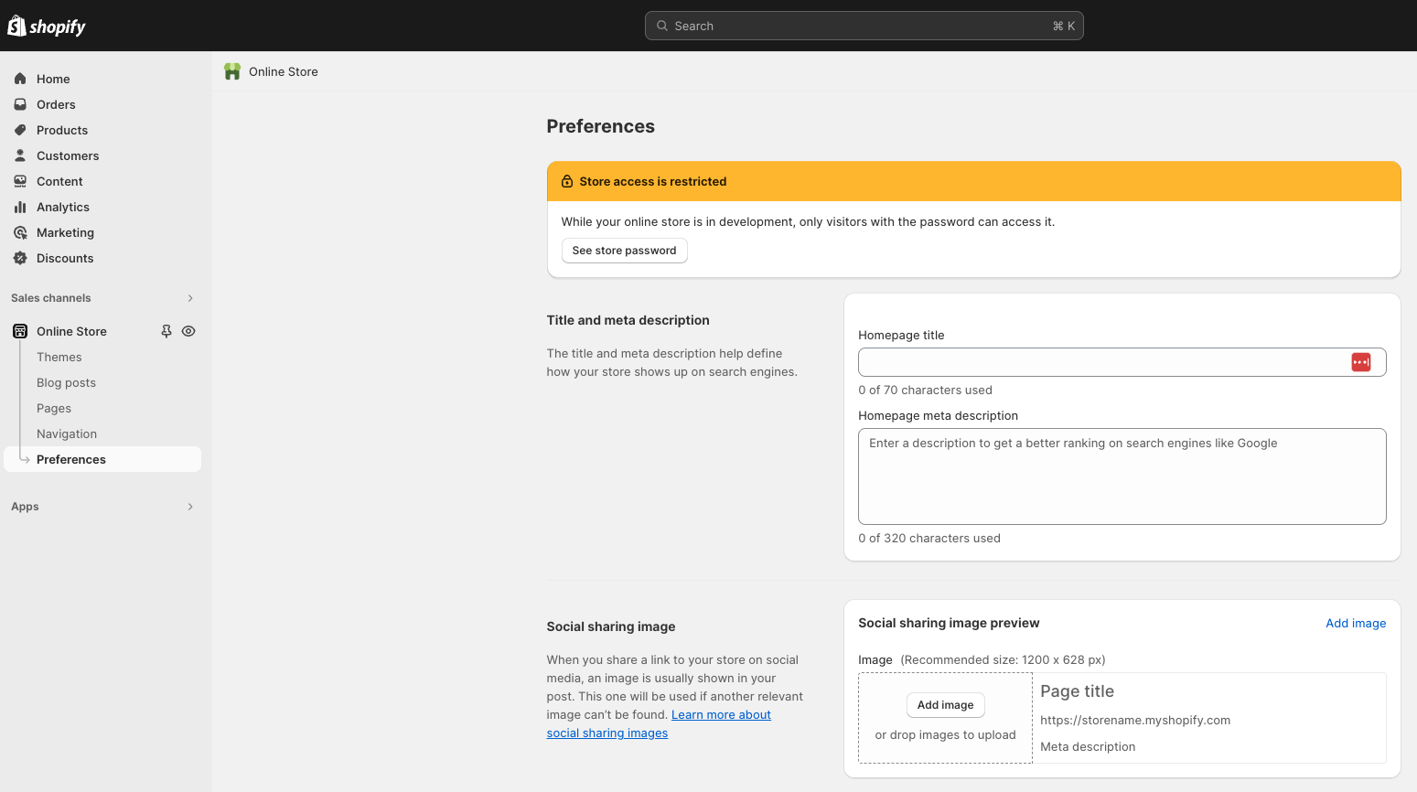
Task: Open the Themes submenu item
Action: click(59, 357)
